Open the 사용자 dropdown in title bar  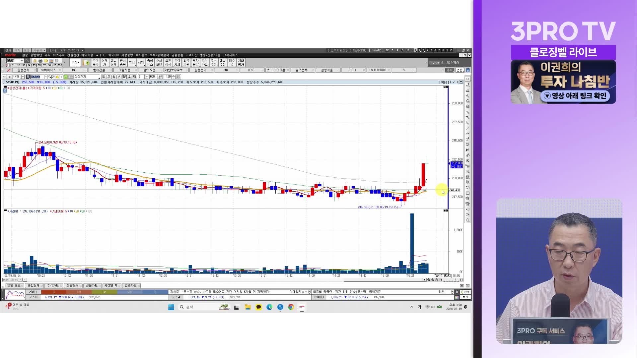pyautogui.click(x=39, y=50)
